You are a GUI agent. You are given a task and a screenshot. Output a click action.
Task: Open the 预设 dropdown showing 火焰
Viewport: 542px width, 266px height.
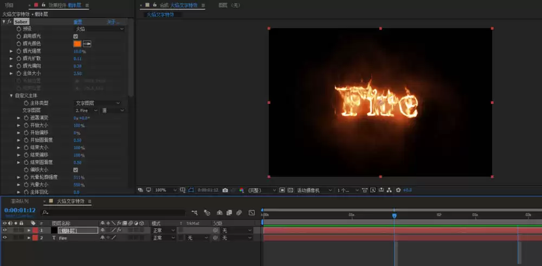(x=99, y=29)
